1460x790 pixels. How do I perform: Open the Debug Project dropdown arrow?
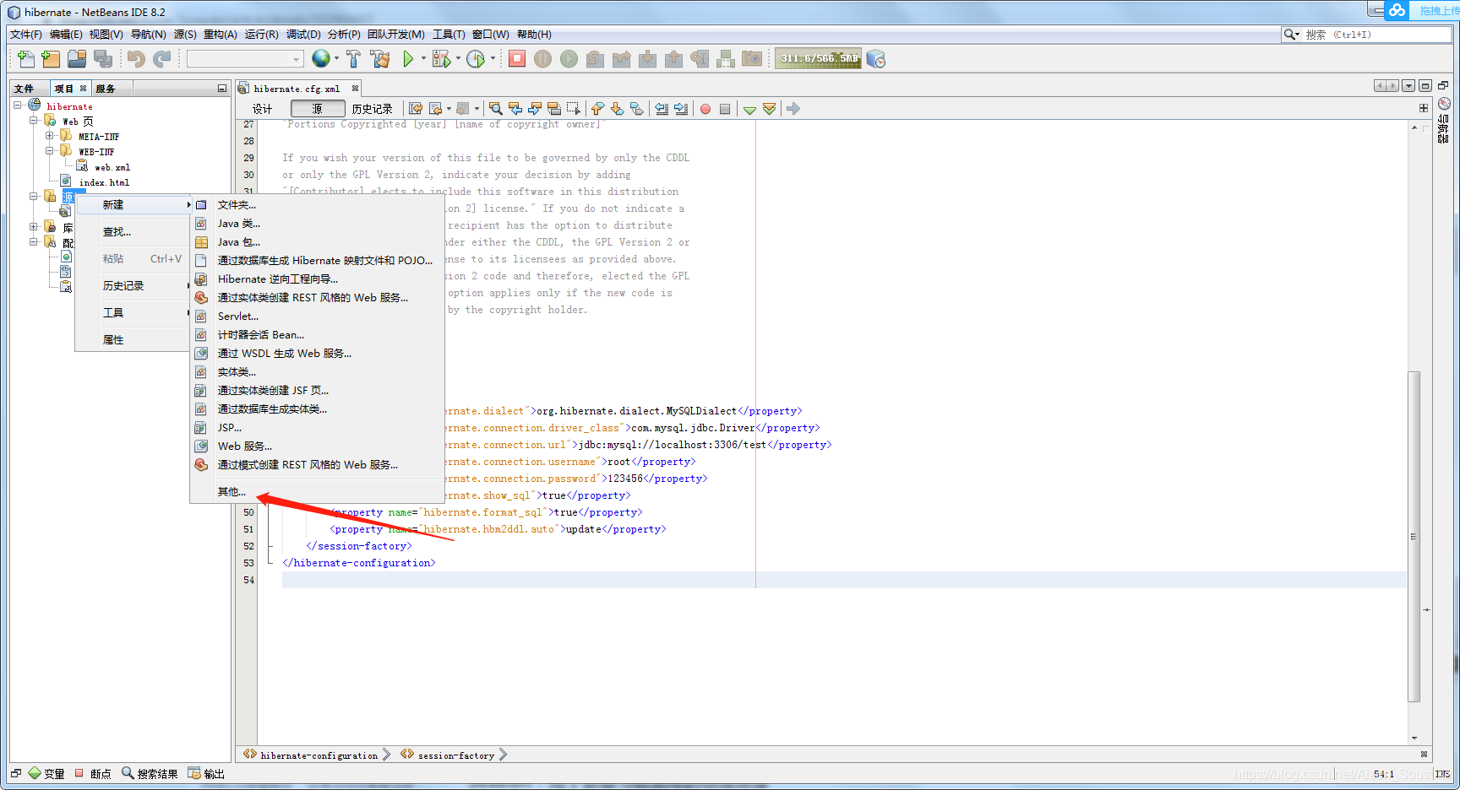pos(458,58)
